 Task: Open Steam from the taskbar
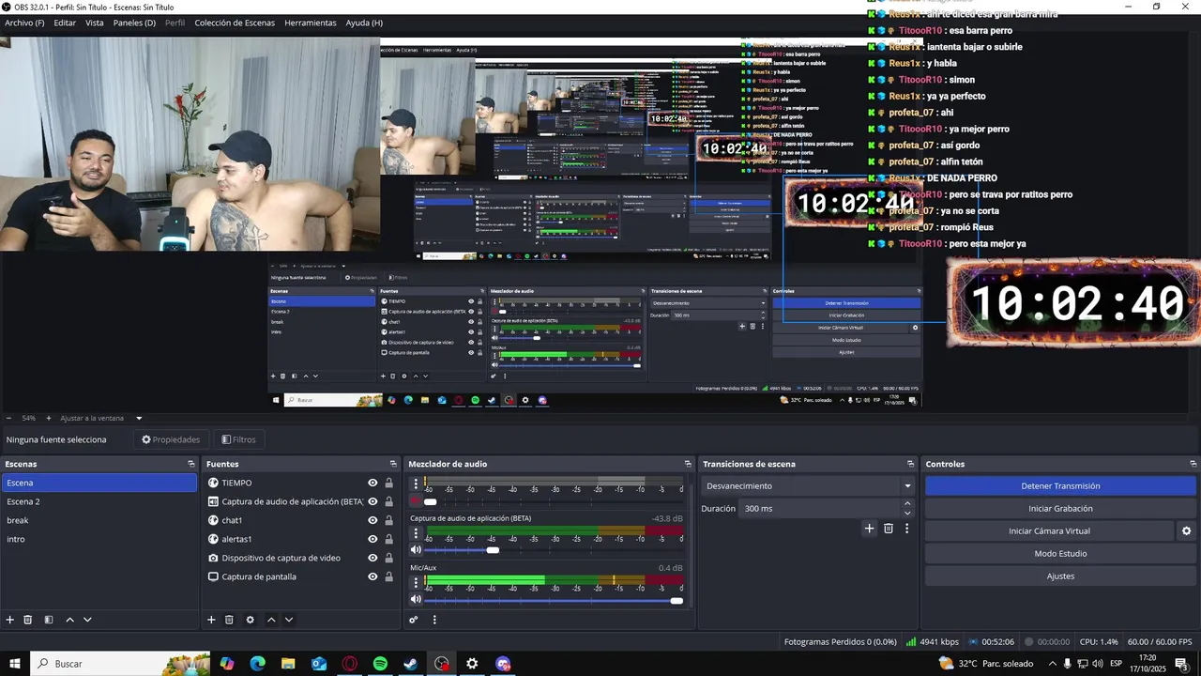click(411, 664)
